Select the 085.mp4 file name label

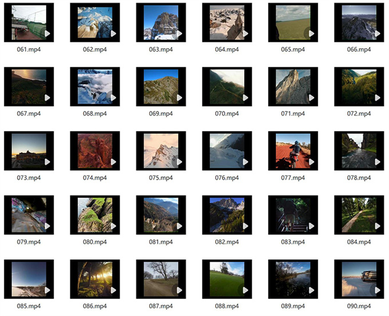29,306
